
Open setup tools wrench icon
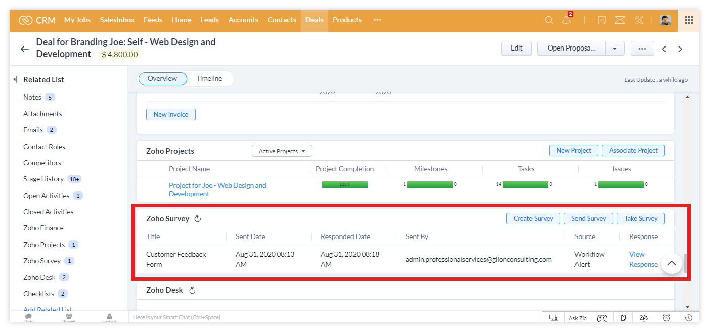638,20
